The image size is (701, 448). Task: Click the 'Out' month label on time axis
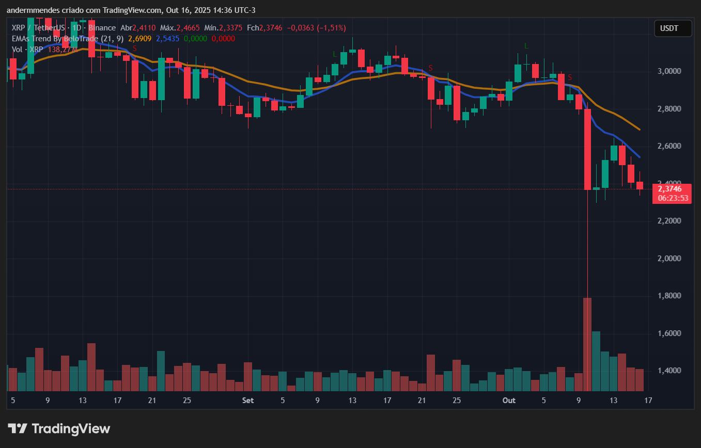(509, 400)
